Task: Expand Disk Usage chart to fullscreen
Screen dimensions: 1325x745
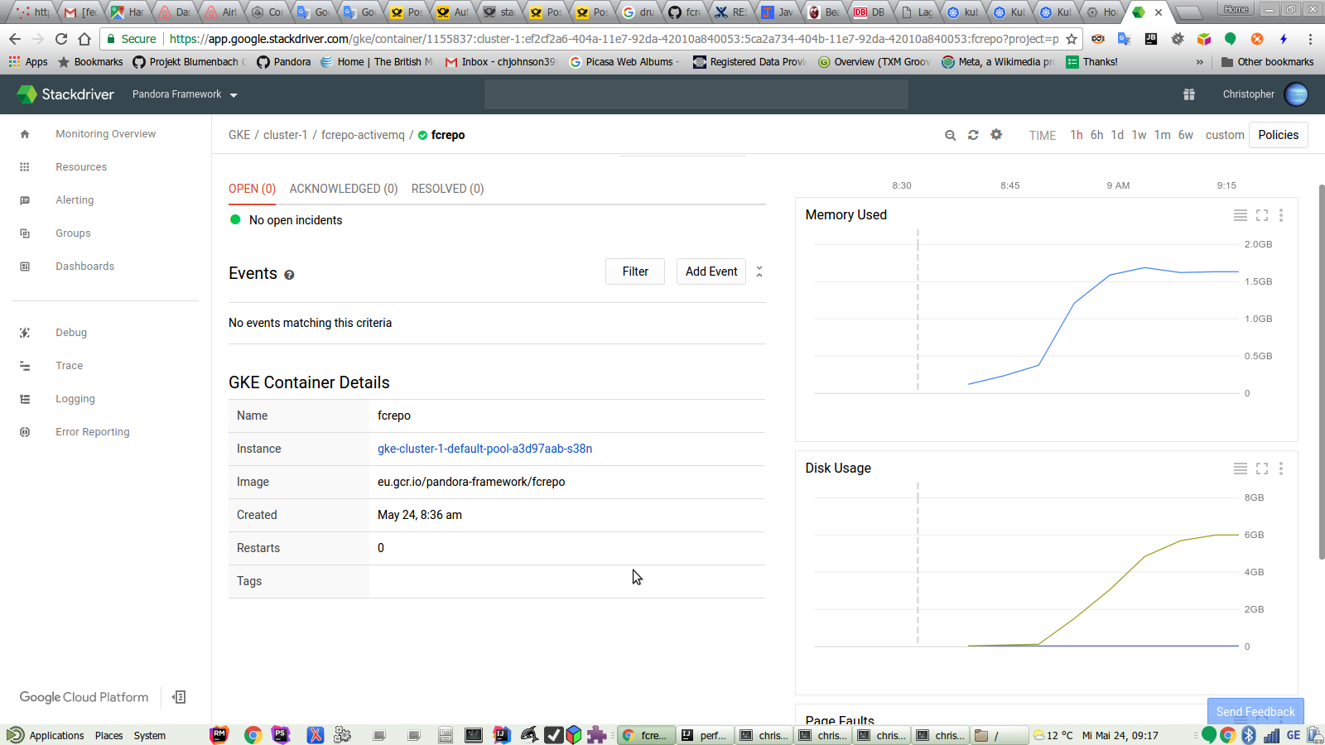Action: (1262, 469)
